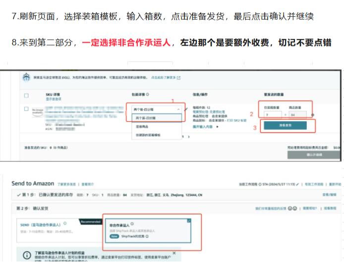This screenshot has height=264, width=344.
Task: Click the grey 确认并继续 button
Action: 314,155
